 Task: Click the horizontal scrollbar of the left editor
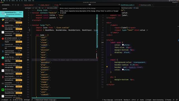51,98
